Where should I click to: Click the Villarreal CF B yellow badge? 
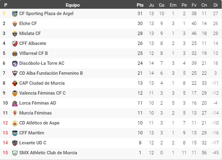coord(15,53)
